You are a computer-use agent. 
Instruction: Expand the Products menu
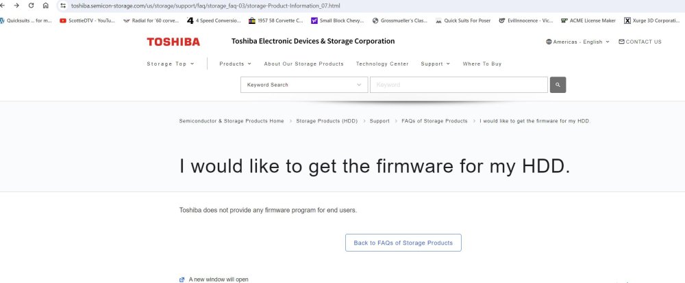point(236,64)
